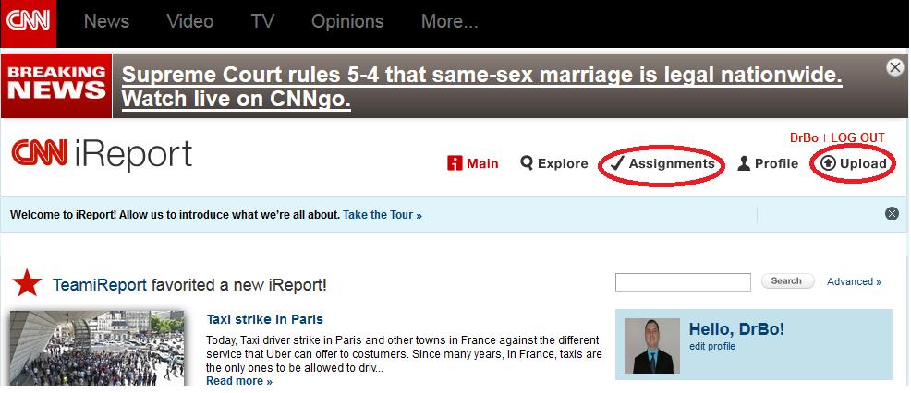The image size is (911, 393).
Task: Click the Take the Tour link
Action: tap(383, 215)
